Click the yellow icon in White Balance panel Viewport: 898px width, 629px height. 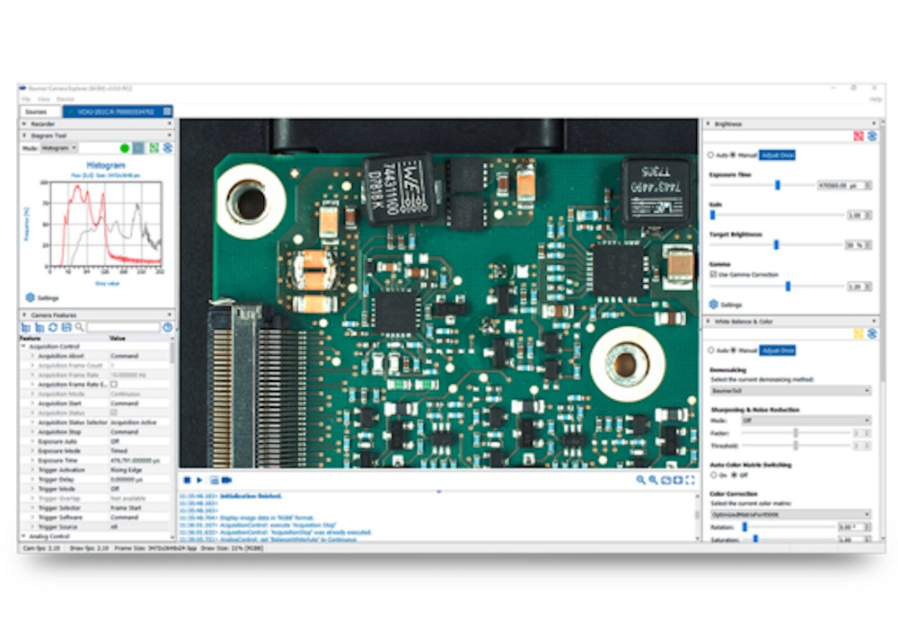[x=858, y=333]
